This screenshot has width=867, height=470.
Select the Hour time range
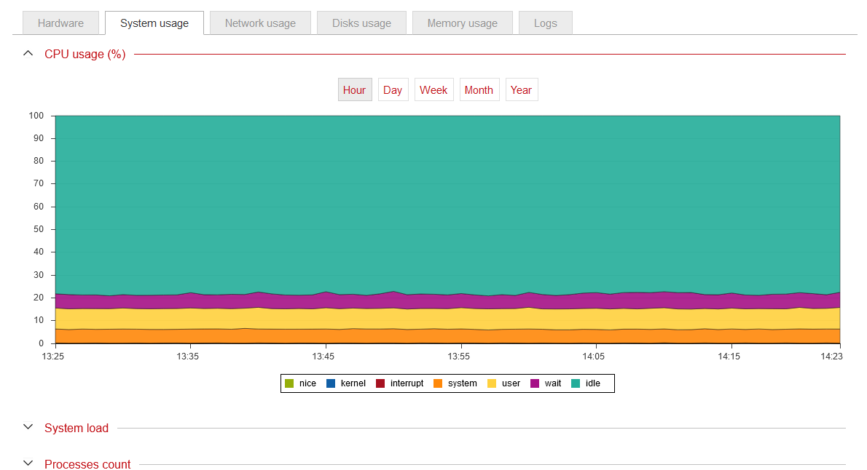coord(354,90)
